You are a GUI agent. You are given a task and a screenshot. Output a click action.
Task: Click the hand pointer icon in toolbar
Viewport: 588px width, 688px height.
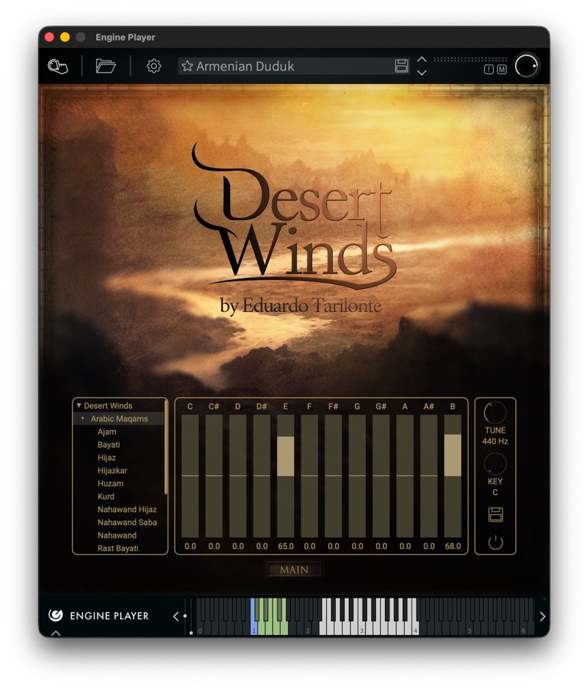click(x=58, y=66)
